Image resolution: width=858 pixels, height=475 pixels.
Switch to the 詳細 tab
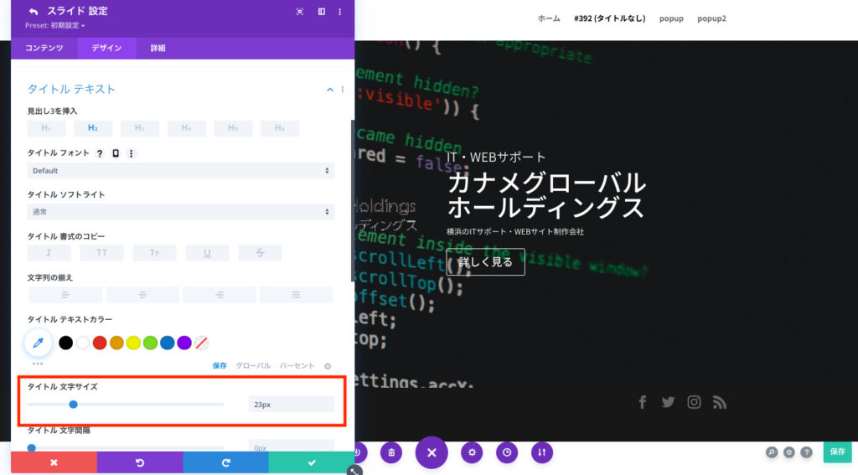click(x=158, y=48)
